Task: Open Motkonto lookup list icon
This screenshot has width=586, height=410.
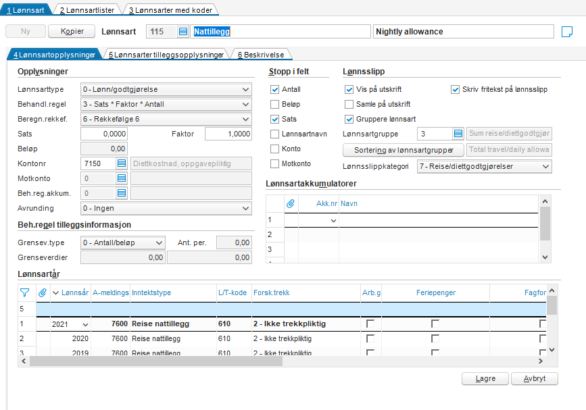Action: [122, 178]
